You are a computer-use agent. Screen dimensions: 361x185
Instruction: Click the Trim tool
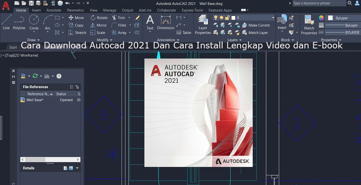[x=118, y=17]
